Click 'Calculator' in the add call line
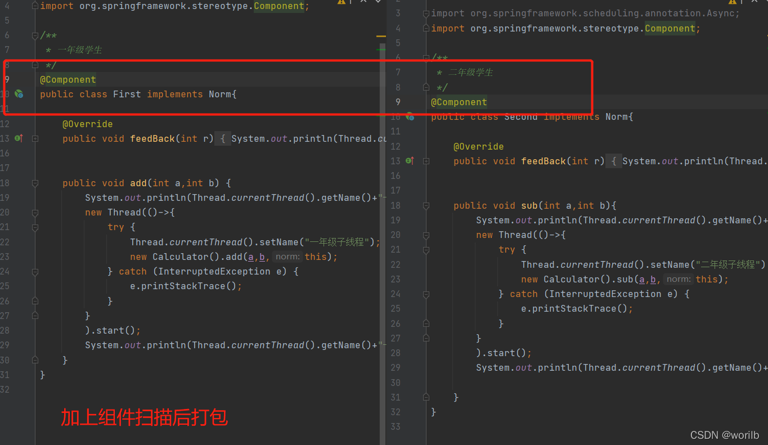Viewport: 768px width, 445px height. coord(181,257)
